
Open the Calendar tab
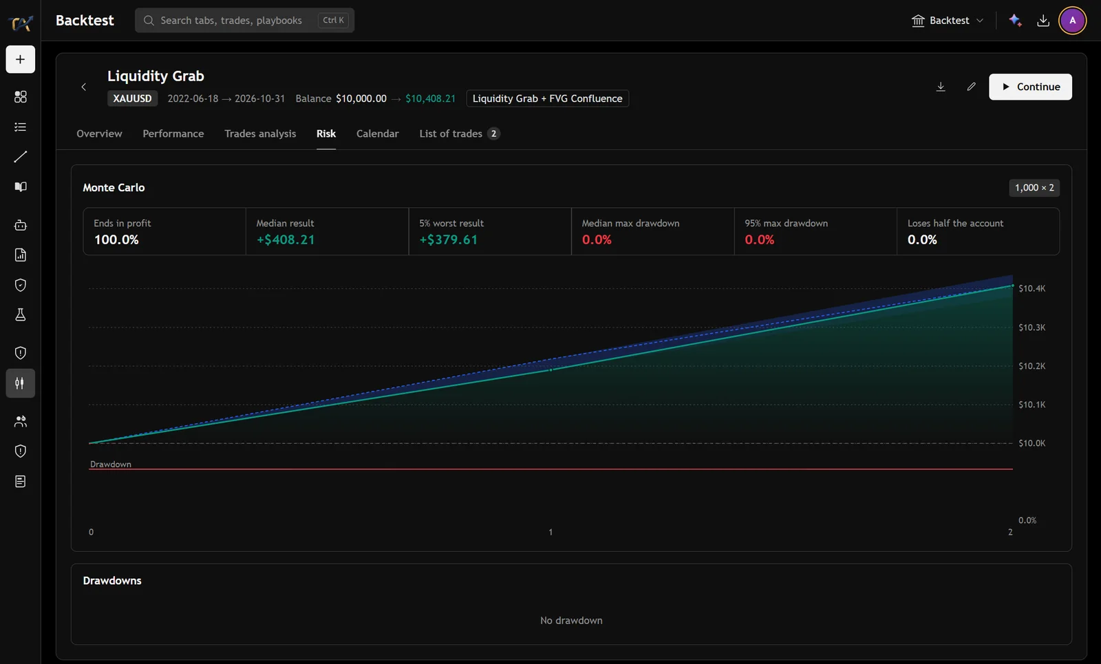point(377,133)
